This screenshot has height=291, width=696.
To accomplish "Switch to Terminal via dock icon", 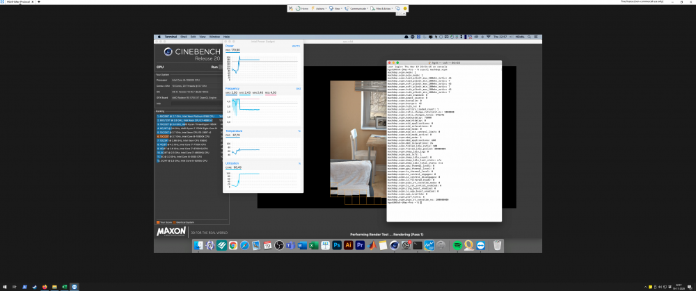I will (418, 245).
